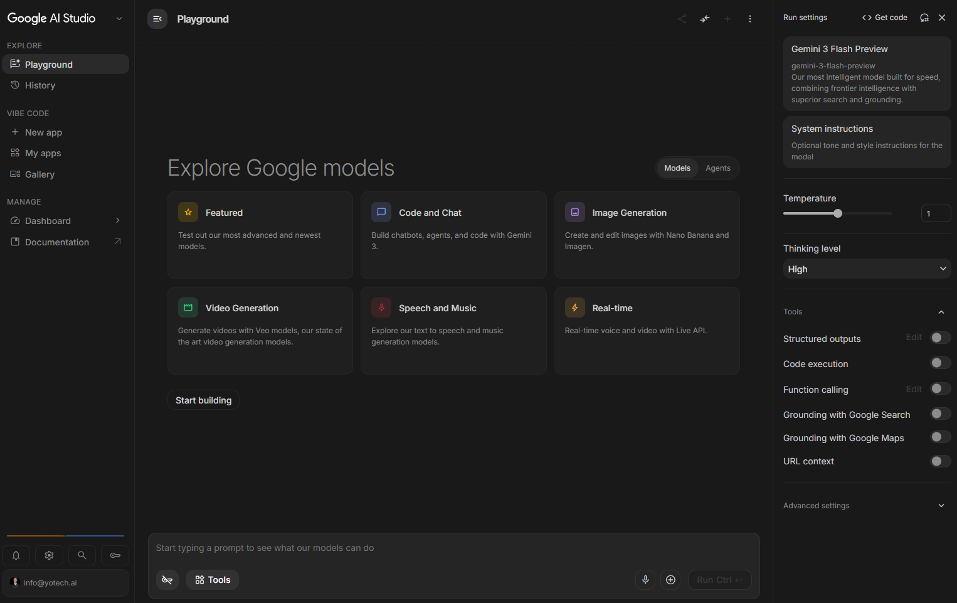This screenshot has height=603, width=957.
Task: Expand Advanced settings
Action: [941, 506]
